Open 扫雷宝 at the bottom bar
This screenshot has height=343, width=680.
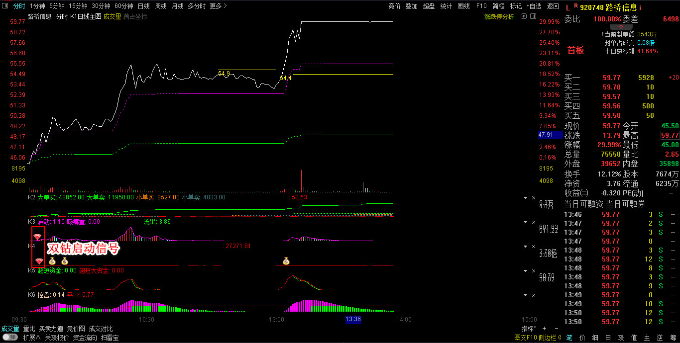[x=110, y=338]
